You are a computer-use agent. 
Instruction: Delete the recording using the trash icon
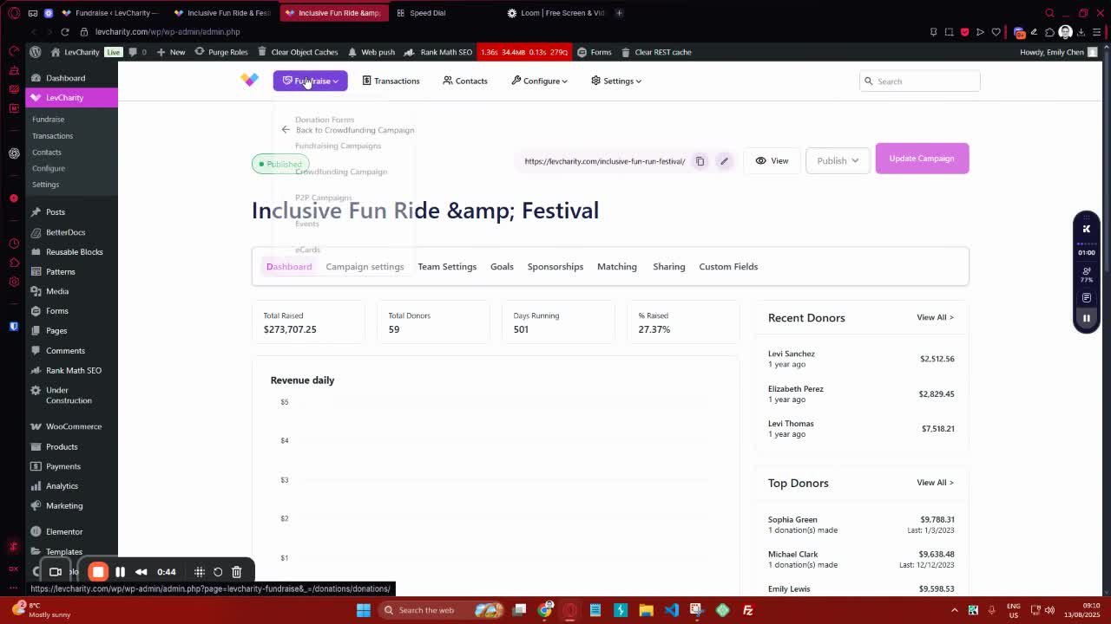pos(236,572)
